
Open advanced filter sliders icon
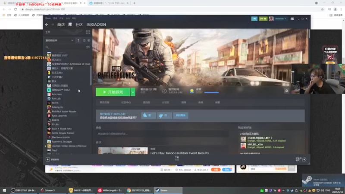pos(88,47)
